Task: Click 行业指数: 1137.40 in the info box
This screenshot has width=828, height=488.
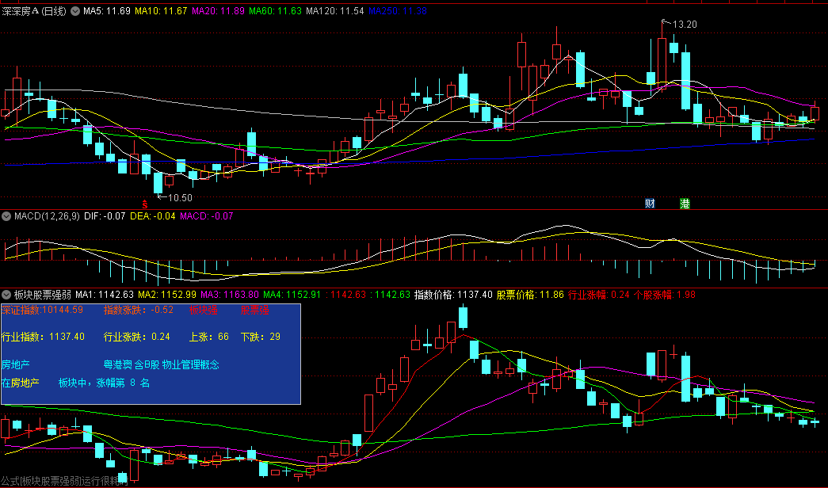Action: pyautogui.click(x=43, y=337)
